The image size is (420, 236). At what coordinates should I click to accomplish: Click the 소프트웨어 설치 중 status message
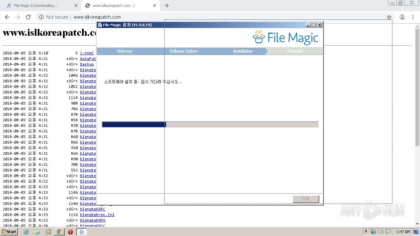coord(143,82)
